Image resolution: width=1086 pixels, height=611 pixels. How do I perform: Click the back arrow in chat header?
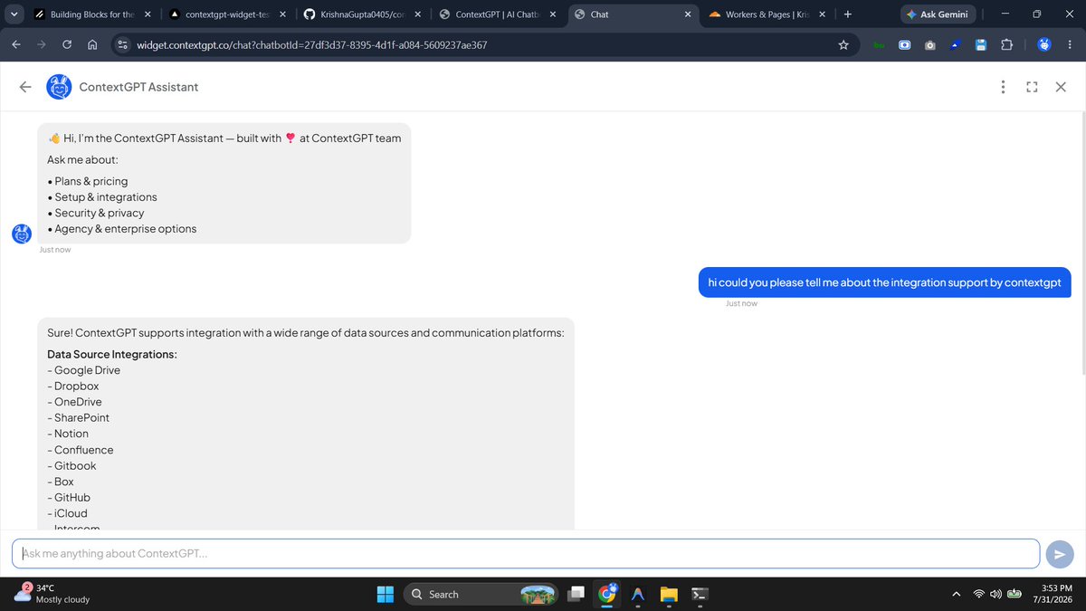(25, 87)
